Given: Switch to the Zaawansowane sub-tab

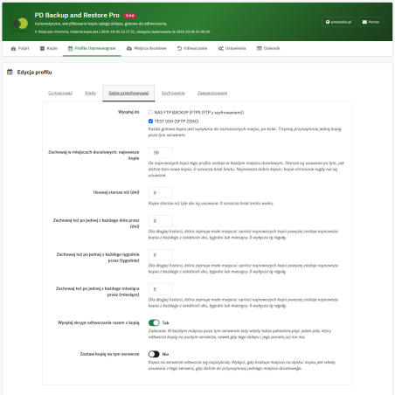Looking at the screenshot, I should pyautogui.click(x=212, y=93).
